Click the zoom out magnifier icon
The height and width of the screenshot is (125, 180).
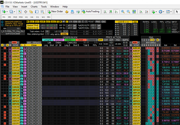(128, 12)
